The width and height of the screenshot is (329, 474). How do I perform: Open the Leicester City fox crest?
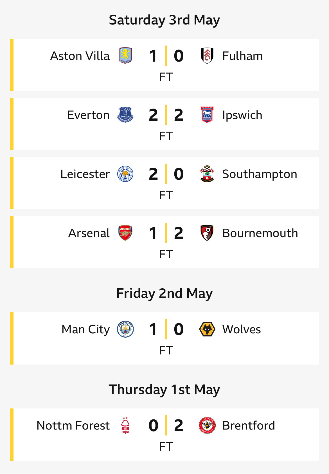125,174
